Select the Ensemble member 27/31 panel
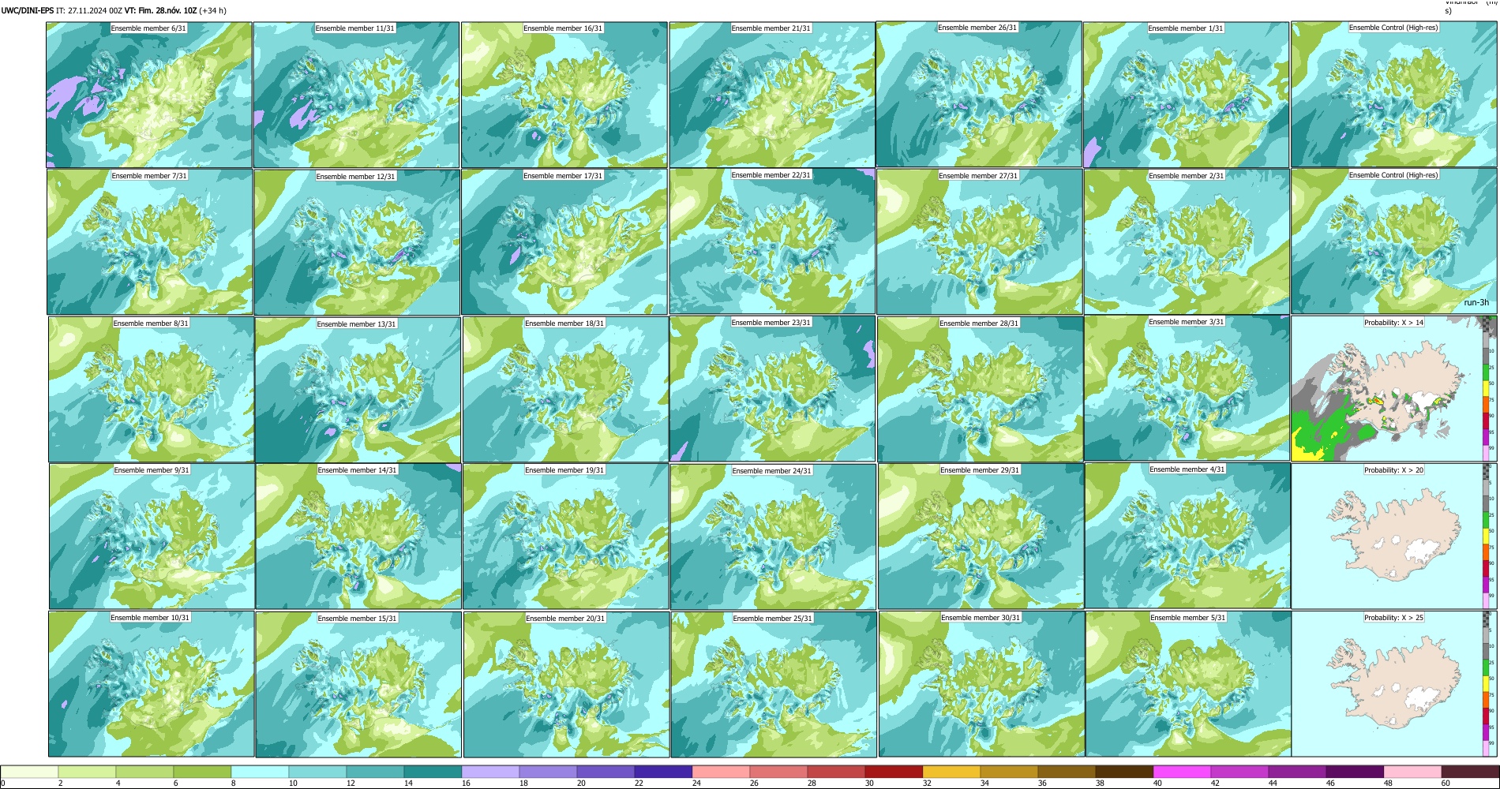This screenshot has height=789, width=1500. click(x=980, y=241)
